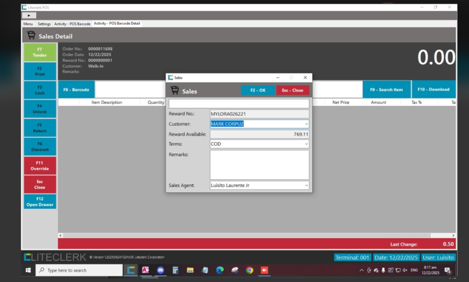
Task: Click inside the Remarks text box
Action: point(259,164)
